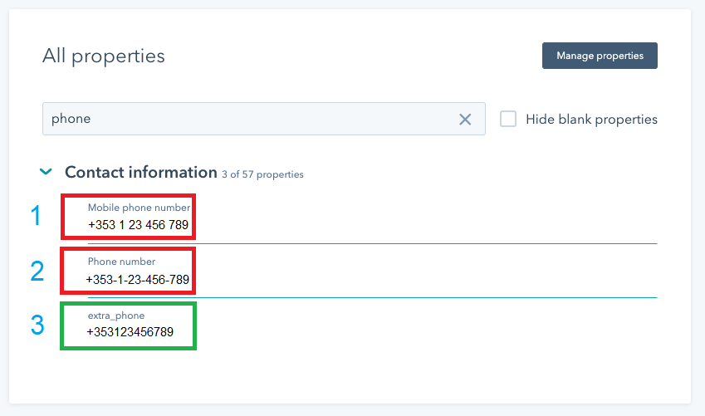Screen dimensions: 705x416
Task: Click the "3 of 57 properties" count
Action: pos(262,174)
